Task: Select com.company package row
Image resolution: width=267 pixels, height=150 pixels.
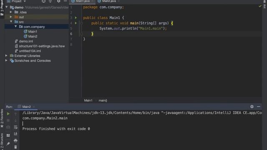Action: (x=37, y=27)
